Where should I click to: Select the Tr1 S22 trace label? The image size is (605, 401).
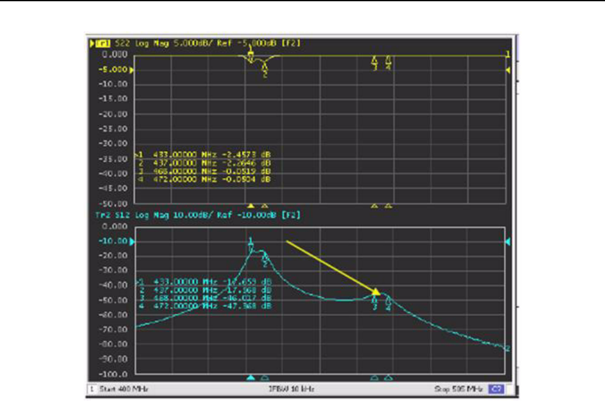[102, 43]
